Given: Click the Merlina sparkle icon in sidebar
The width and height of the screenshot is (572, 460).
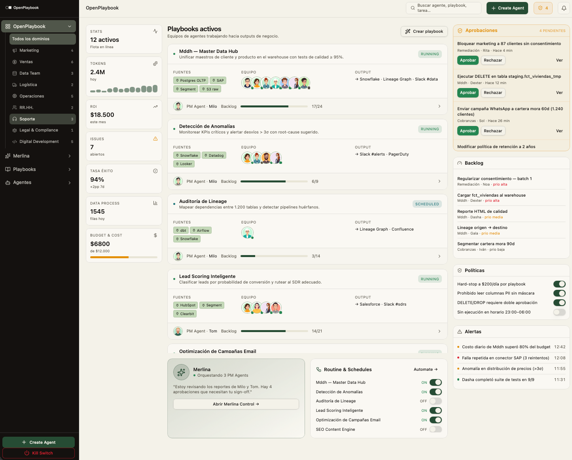Looking at the screenshot, I should coord(8,156).
